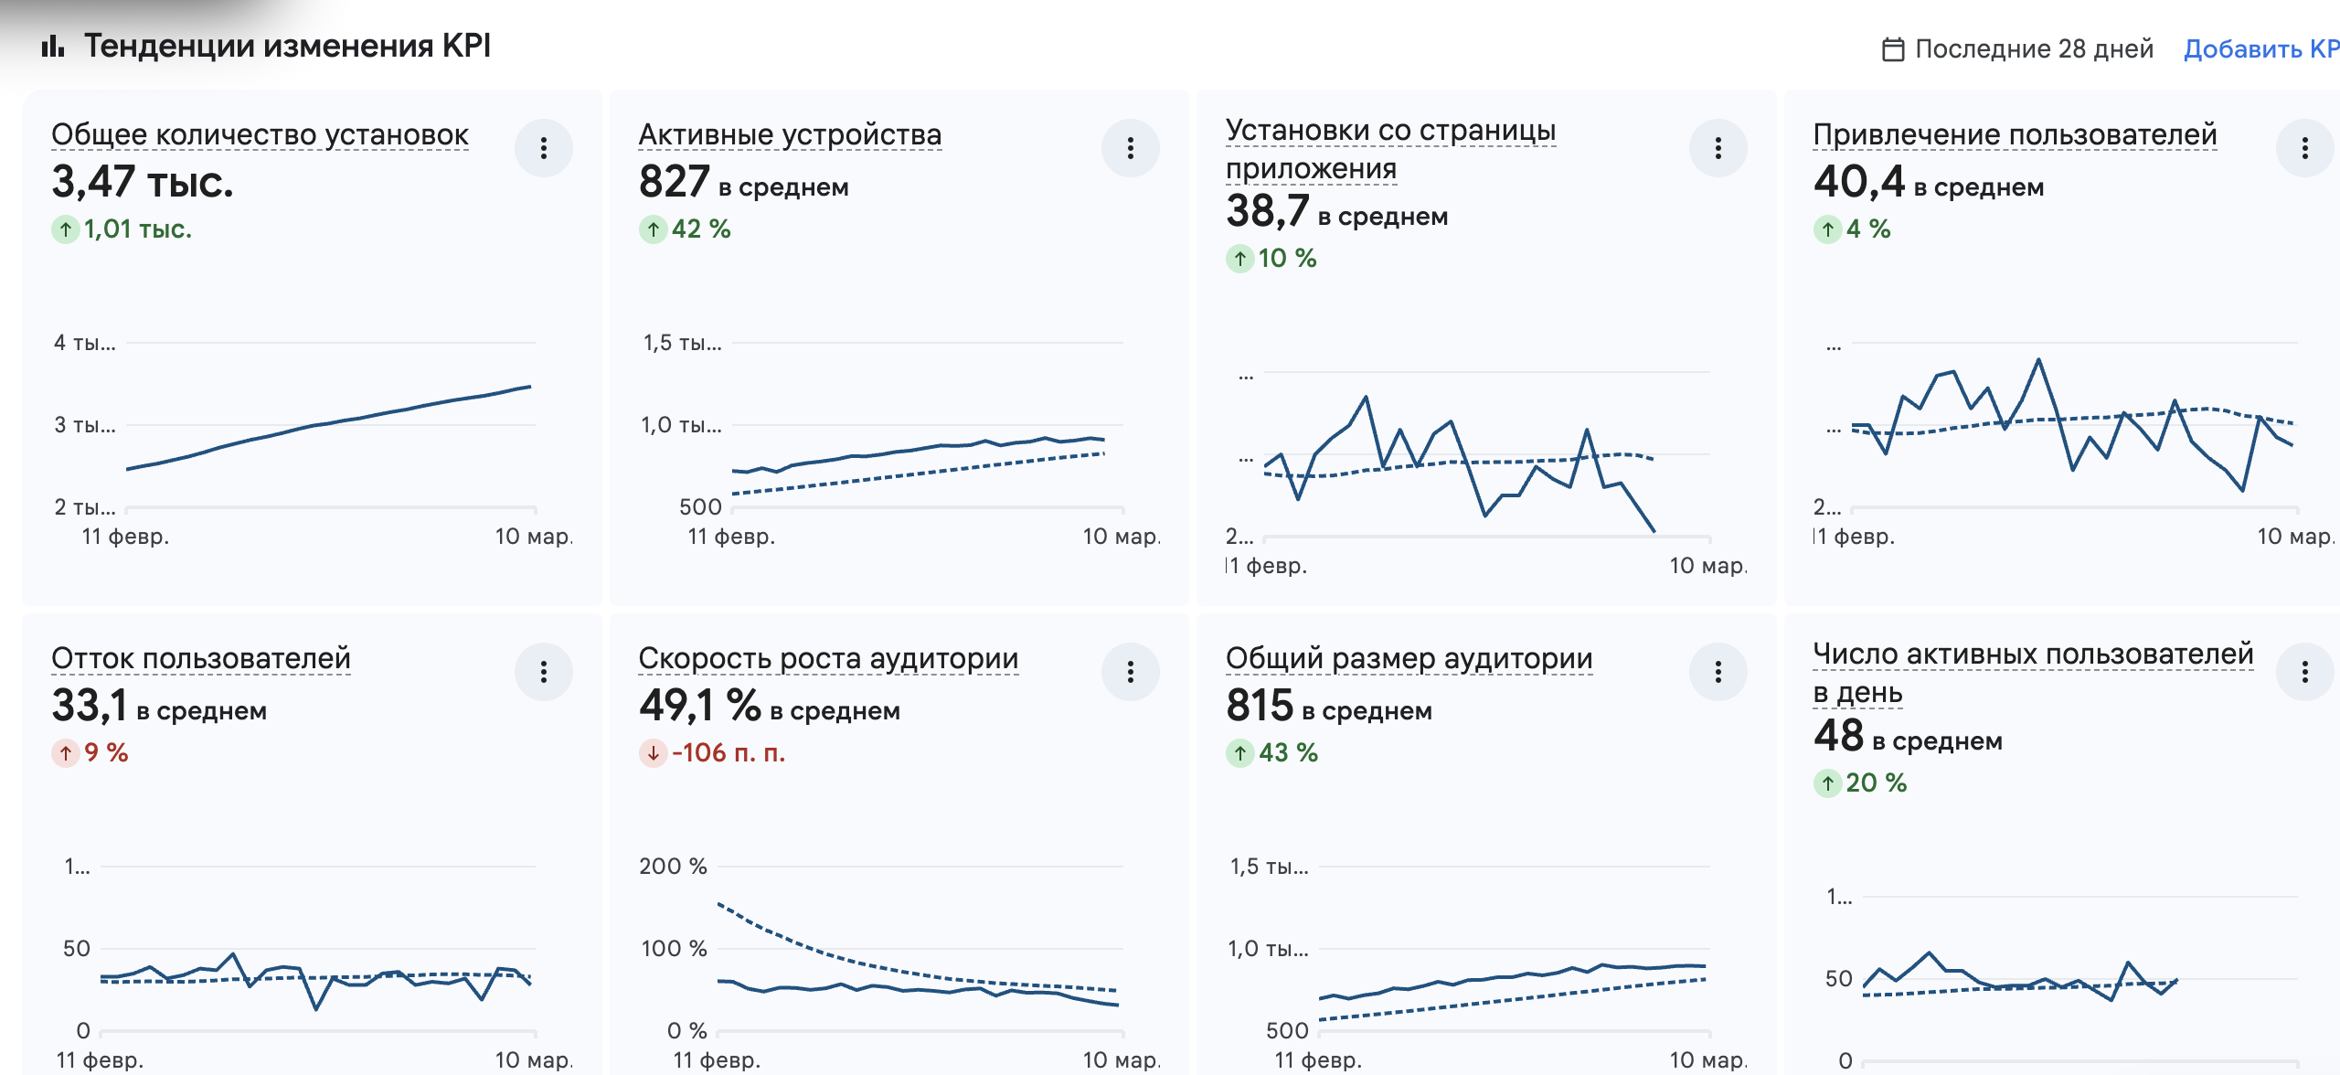Screen dimensions: 2340x1075
Task: Open options menu on Установки со страницы приложения card
Action: tap(1719, 148)
